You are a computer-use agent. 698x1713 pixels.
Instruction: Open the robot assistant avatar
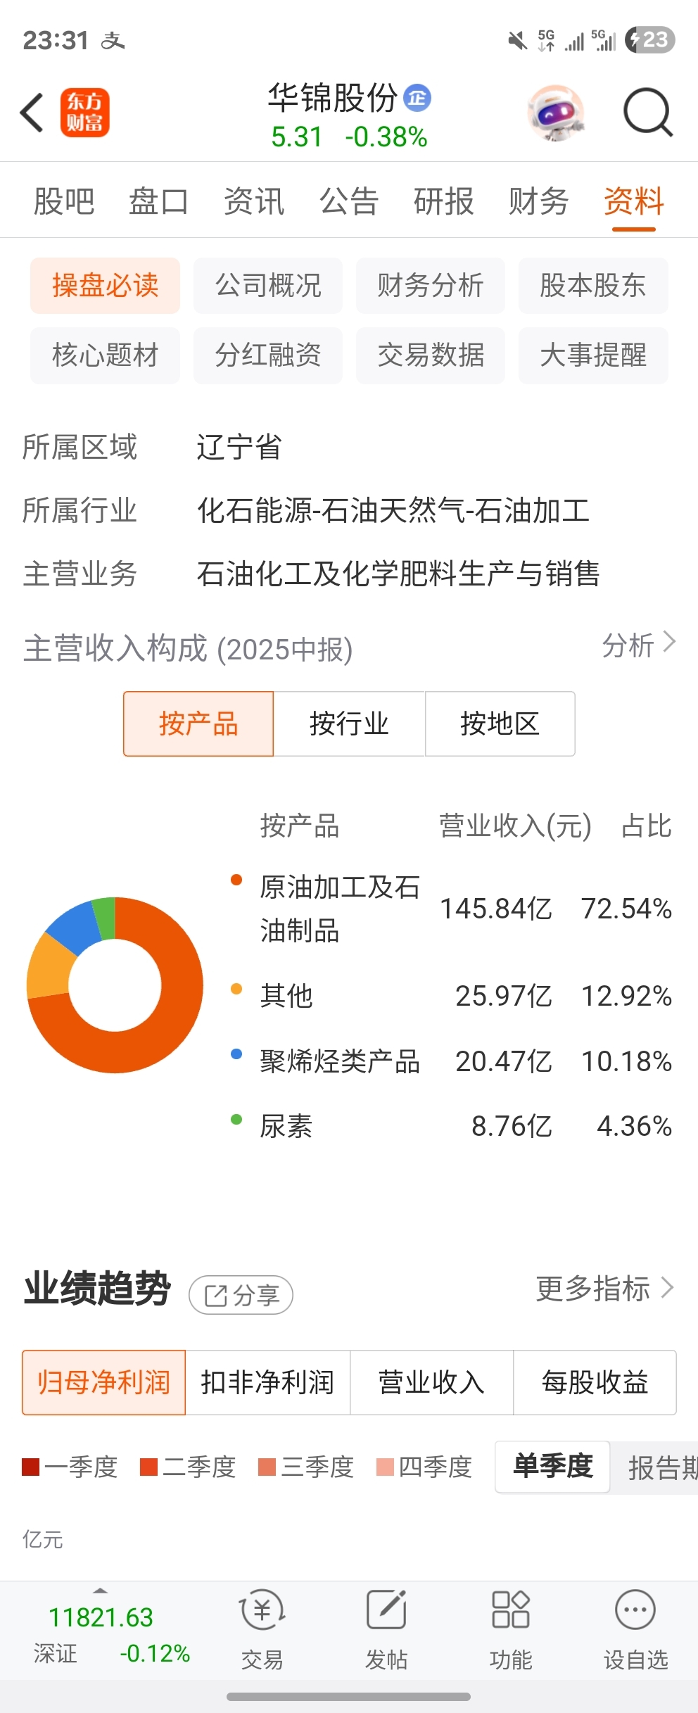pos(556,113)
